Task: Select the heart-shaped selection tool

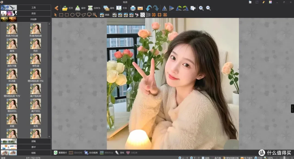Action: (78, 15)
